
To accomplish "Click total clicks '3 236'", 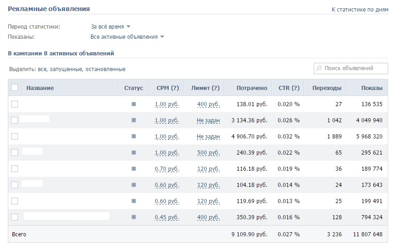I will point(335,234).
